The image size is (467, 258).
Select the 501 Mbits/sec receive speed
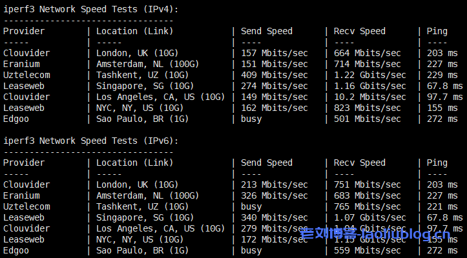(367, 119)
